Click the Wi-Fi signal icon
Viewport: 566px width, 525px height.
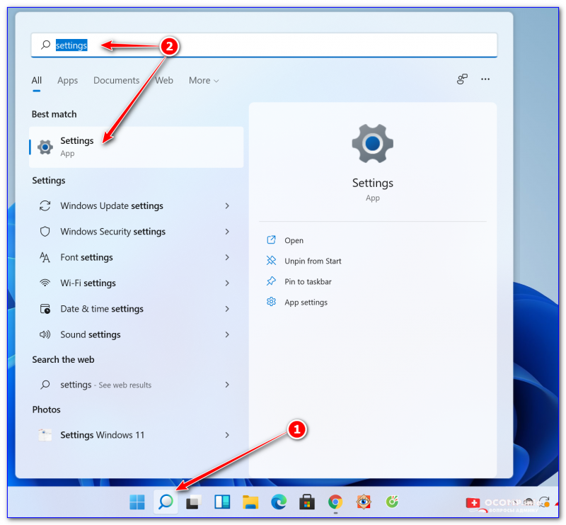pos(45,283)
